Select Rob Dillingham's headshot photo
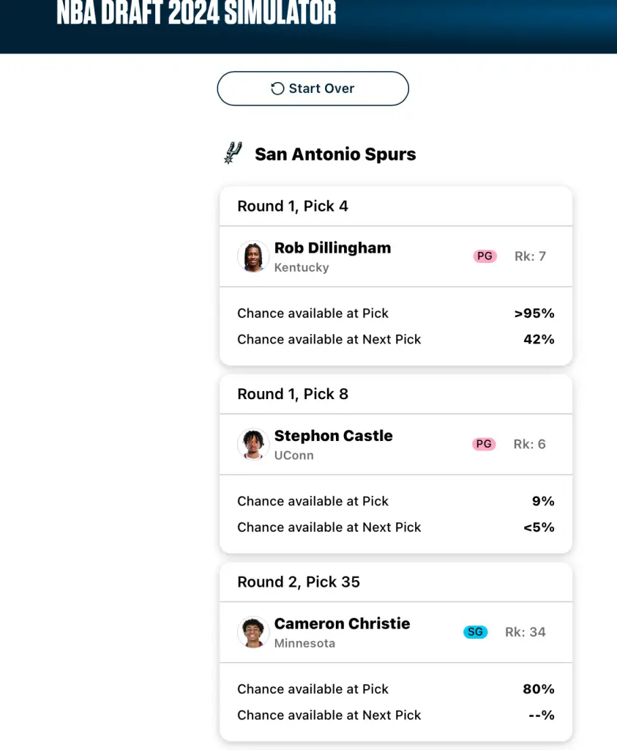 pyautogui.click(x=253, y=257)
